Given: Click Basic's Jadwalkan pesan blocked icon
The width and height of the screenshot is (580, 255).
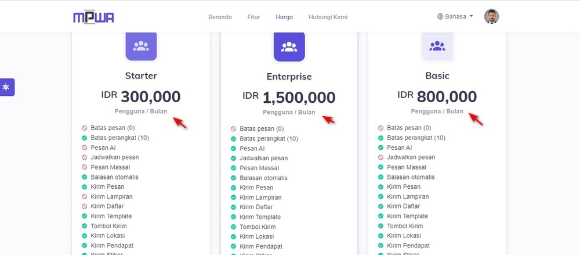Looking at the screenshot, I should click(380, 157).
